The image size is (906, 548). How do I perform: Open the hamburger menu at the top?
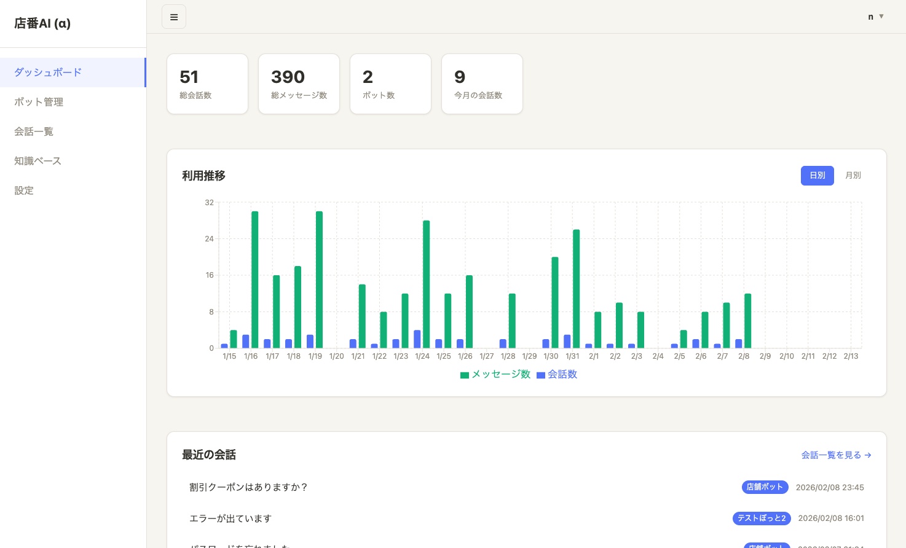pos(173,17)
